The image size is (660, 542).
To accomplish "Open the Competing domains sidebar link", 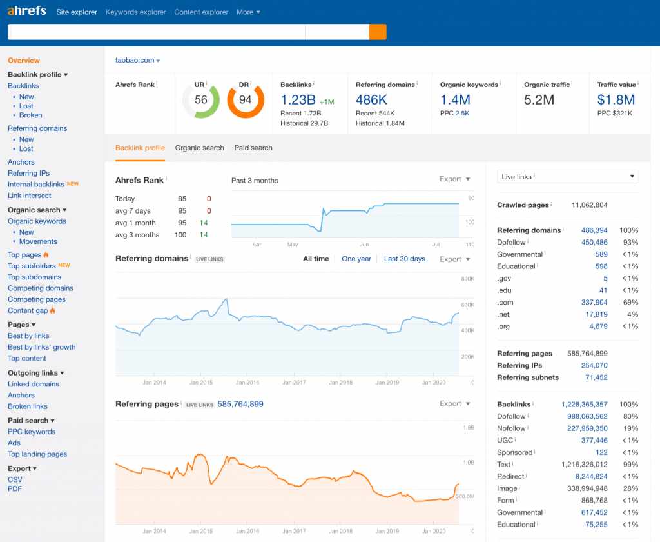I will 41,288.
